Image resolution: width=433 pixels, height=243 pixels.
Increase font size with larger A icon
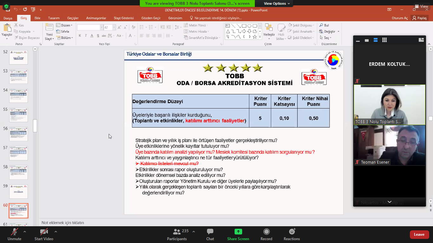click(119, 28)
